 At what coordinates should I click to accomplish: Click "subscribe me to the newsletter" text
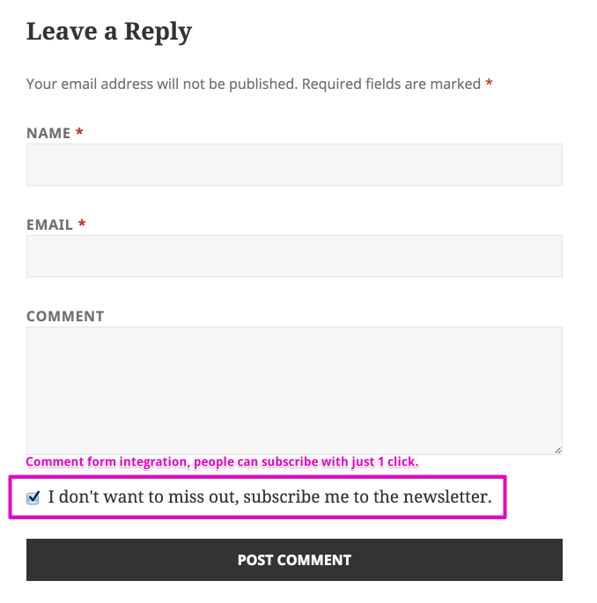[x=367, y=497]
